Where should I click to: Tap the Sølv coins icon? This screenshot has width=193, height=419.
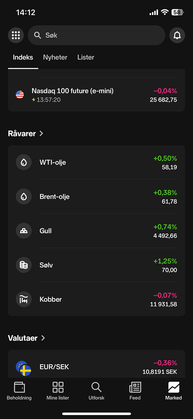pyautogui.click(x=24, y=265)
